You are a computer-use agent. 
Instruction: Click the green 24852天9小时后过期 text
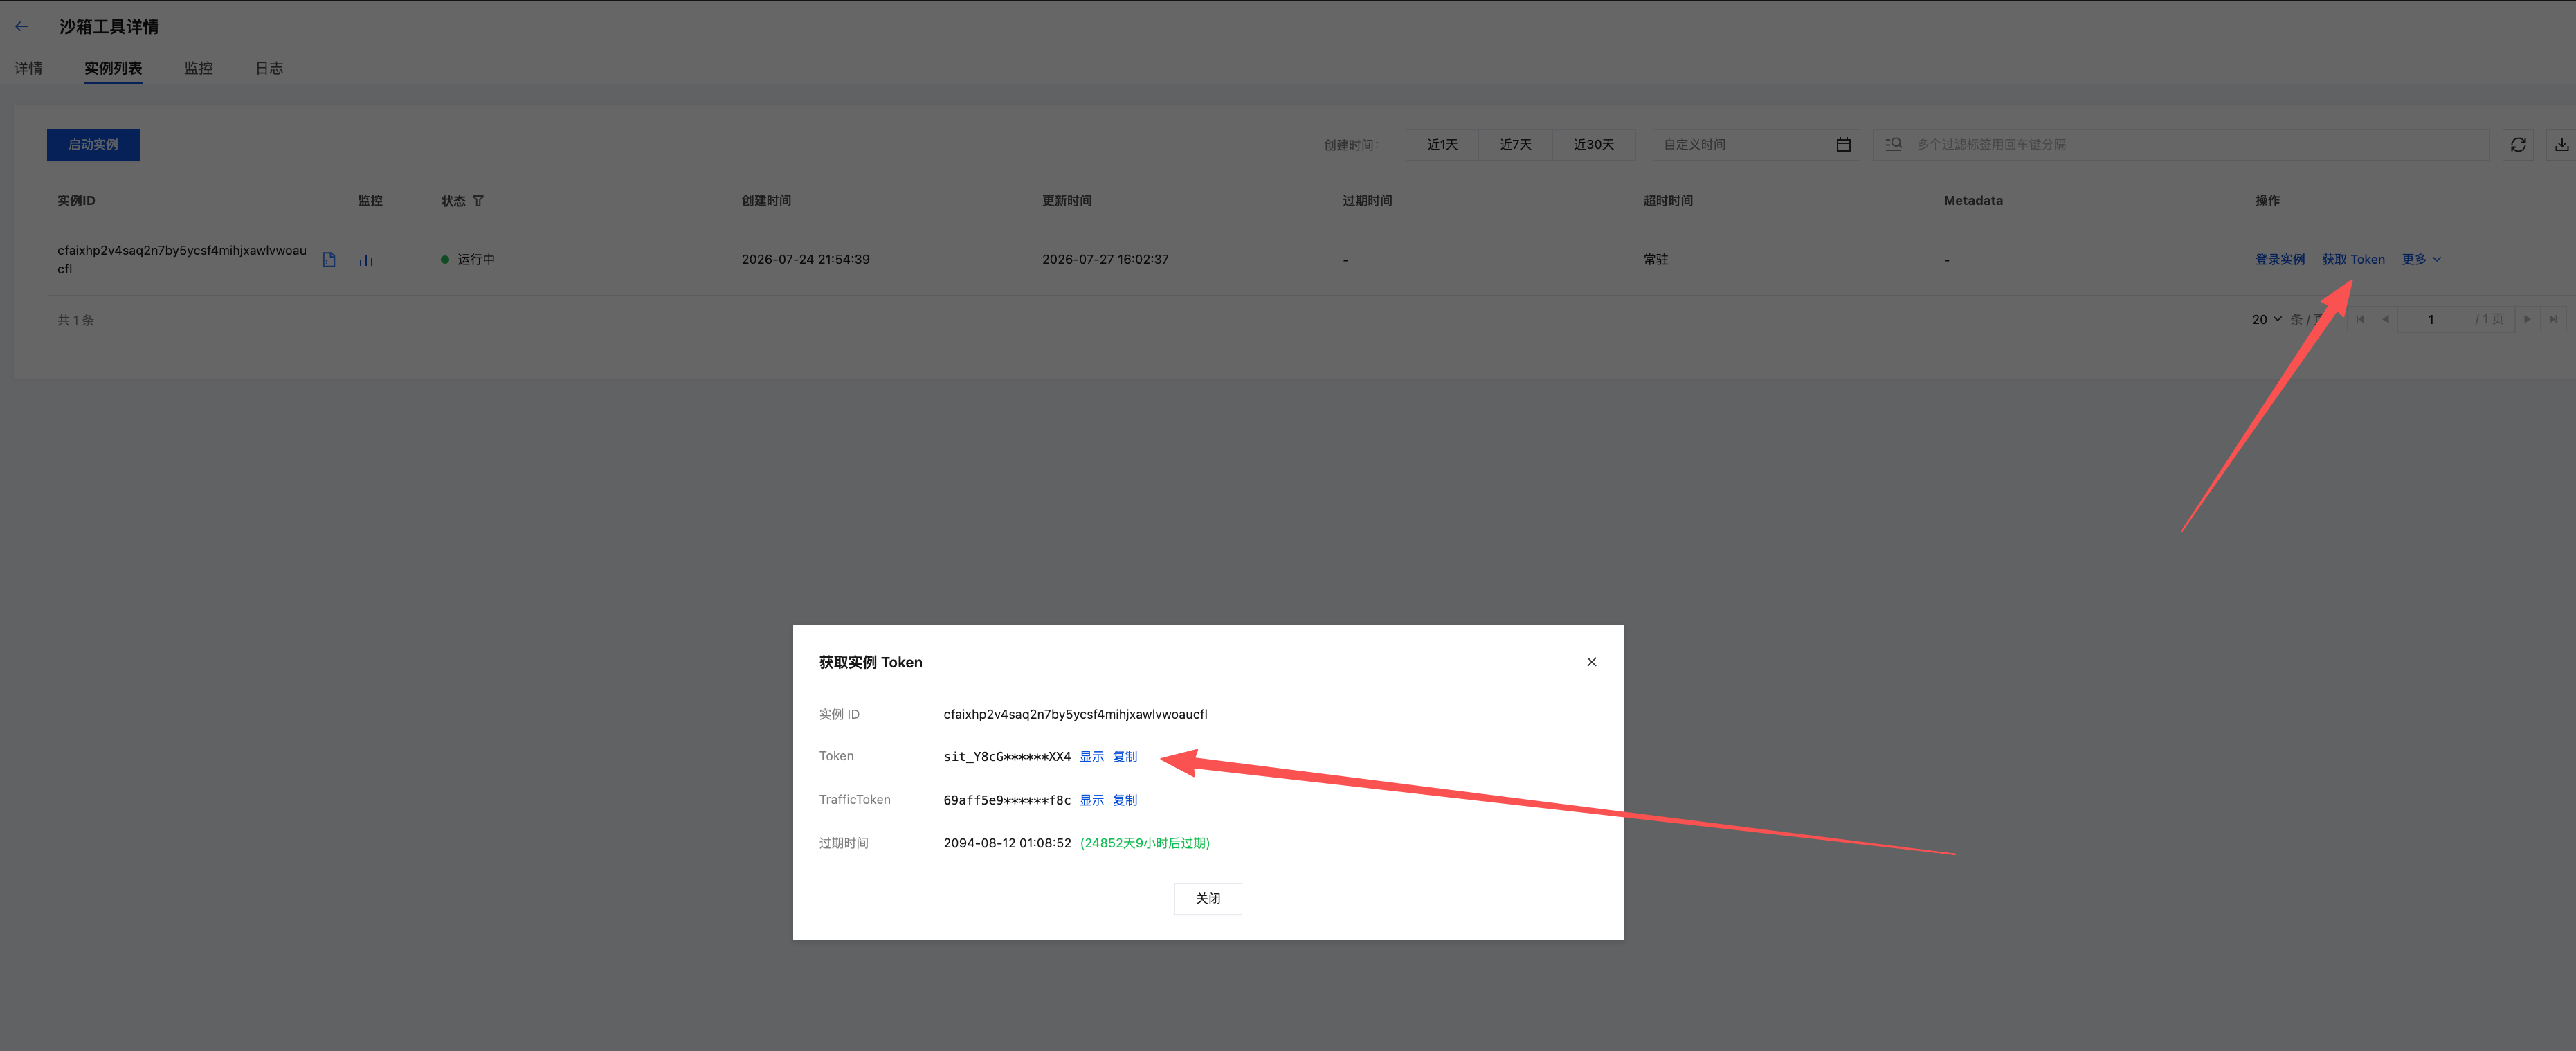(x=1145, y=843)
